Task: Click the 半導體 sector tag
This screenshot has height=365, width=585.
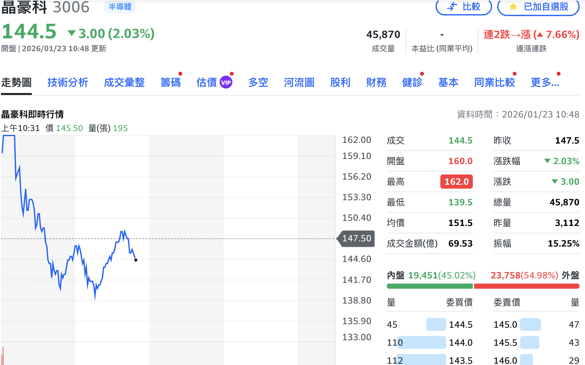Action: [x=120, y=7]
